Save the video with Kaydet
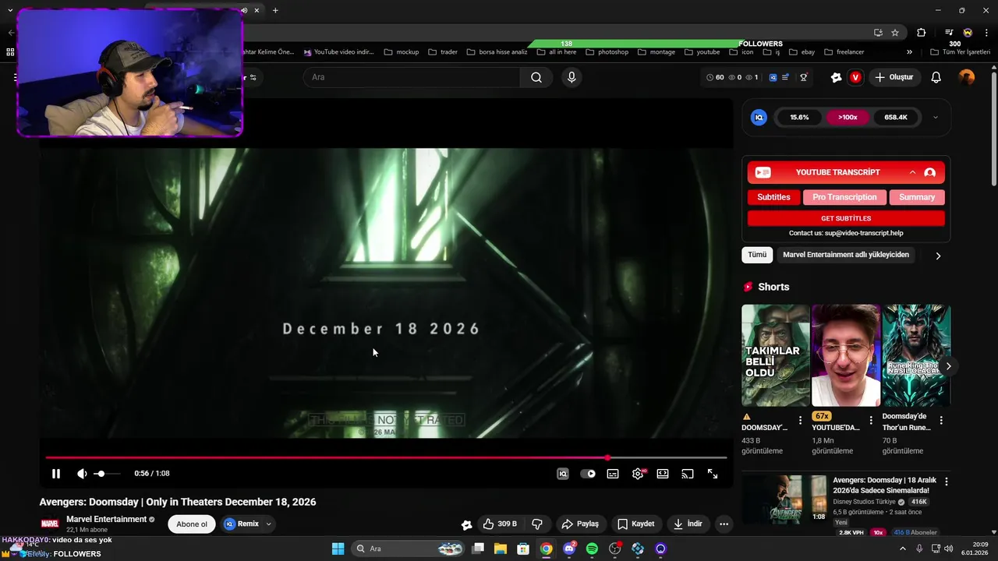The width and height of the screenshot is (998, 561). (x=636, y=524)
